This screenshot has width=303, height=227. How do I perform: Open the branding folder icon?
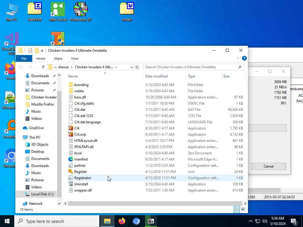[x=71, y=85]
